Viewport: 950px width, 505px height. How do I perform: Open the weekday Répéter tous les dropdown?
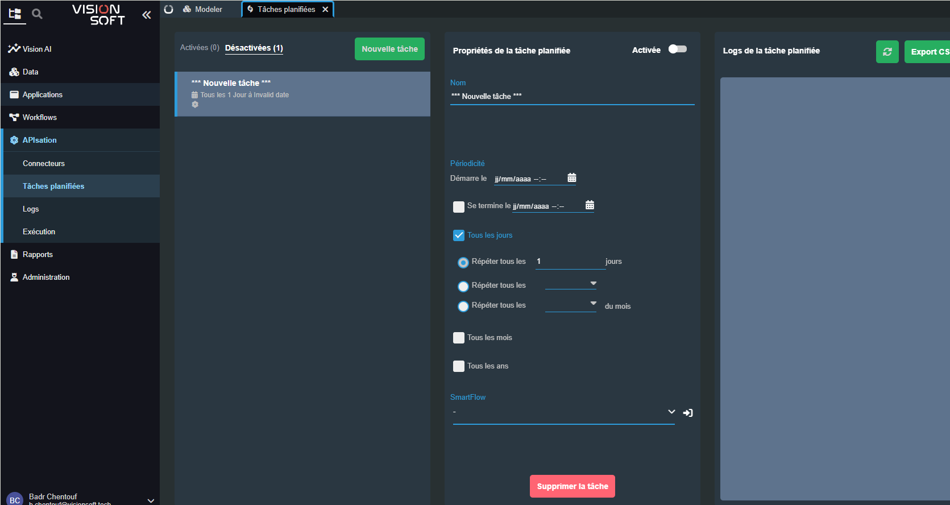pos(571,284)
